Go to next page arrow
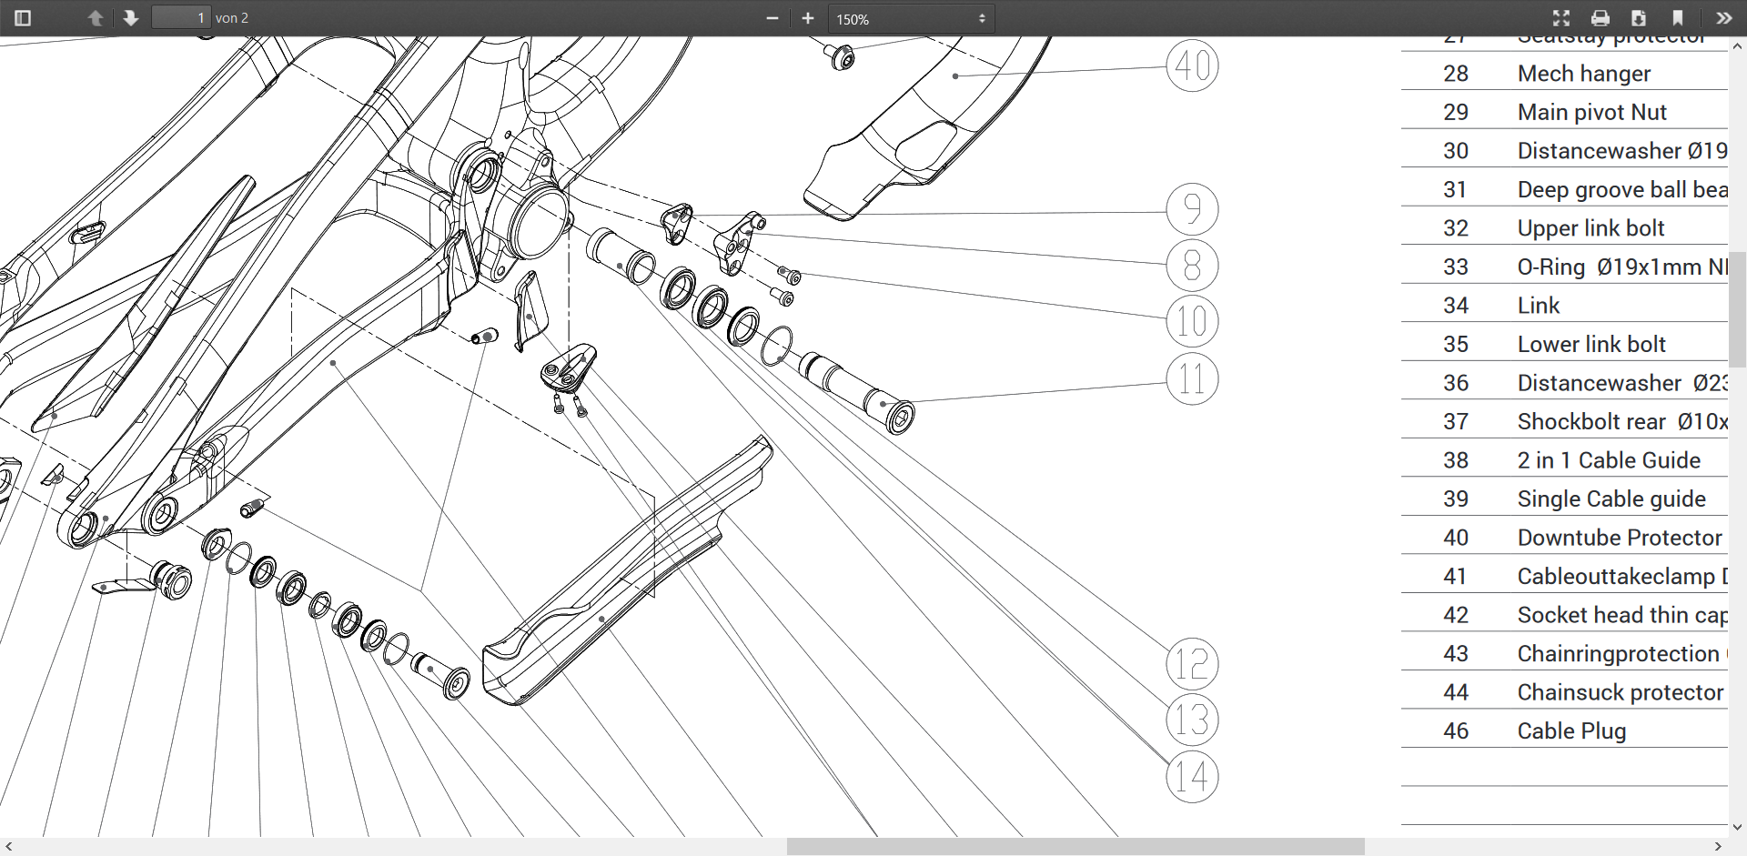Image resolution: width=1747 pixels, height=856 pixels. pos(131,18)
